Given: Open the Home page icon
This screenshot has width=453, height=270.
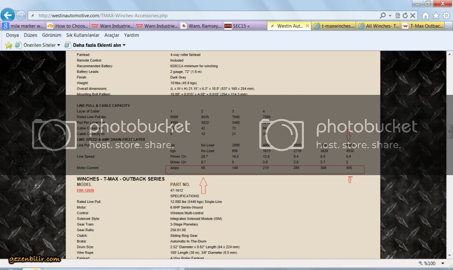Looking at the screenshot, I should click(x=426, y=15).
